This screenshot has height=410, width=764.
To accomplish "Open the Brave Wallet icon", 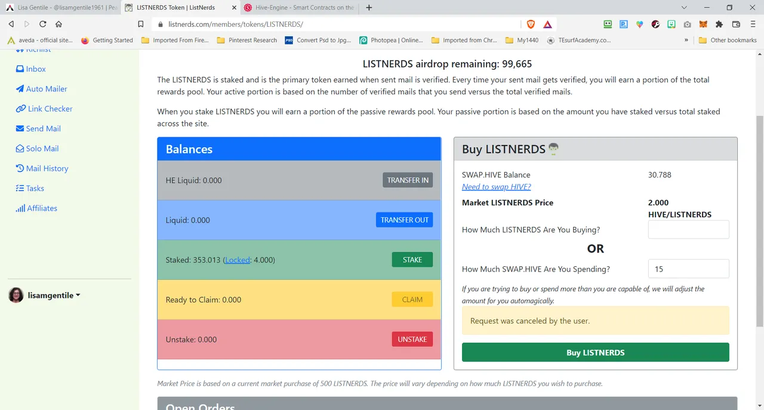I will tap(736, 24).
